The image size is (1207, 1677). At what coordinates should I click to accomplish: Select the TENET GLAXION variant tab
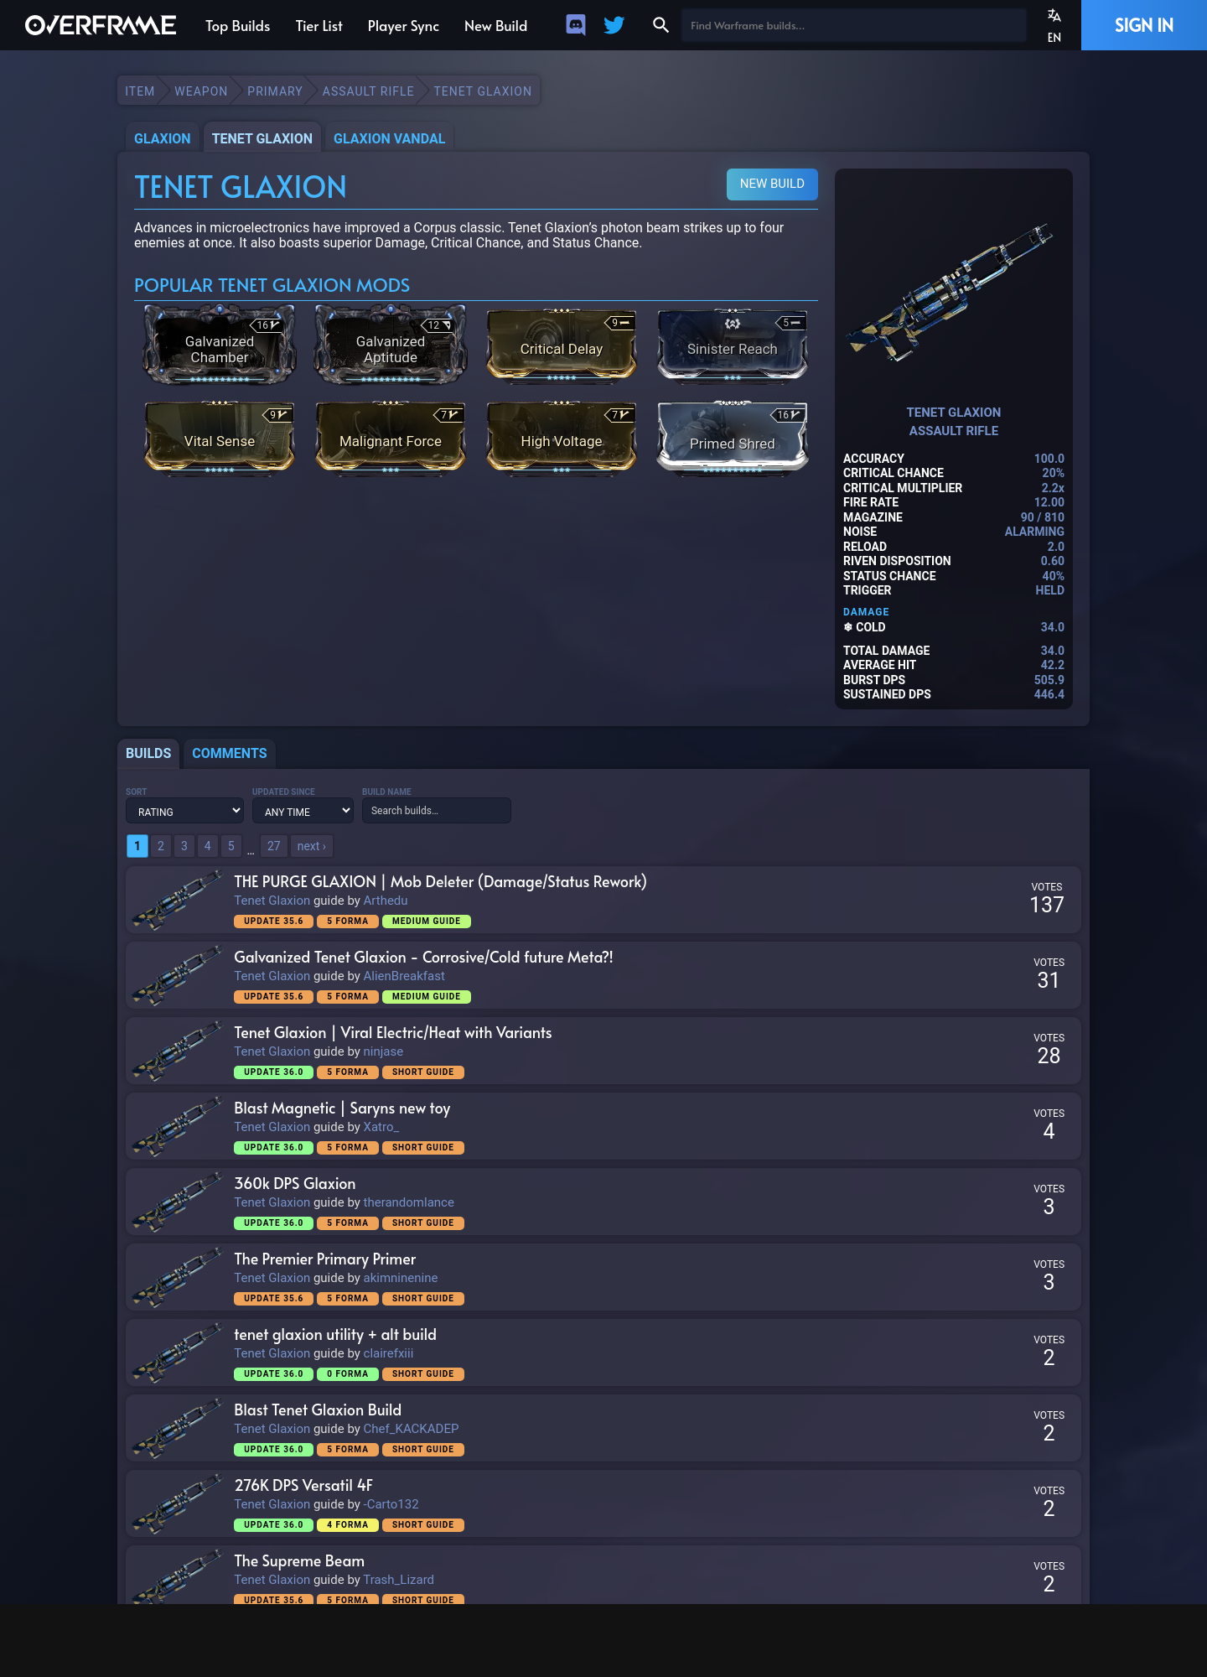pyautogui.click(x=262, y=138)
